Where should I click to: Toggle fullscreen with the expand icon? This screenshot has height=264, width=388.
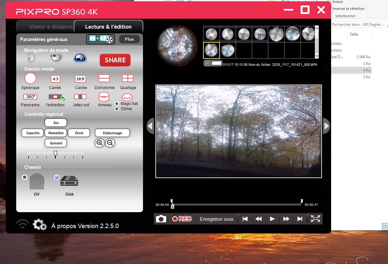pyautogui.click(x=315, y=219)
